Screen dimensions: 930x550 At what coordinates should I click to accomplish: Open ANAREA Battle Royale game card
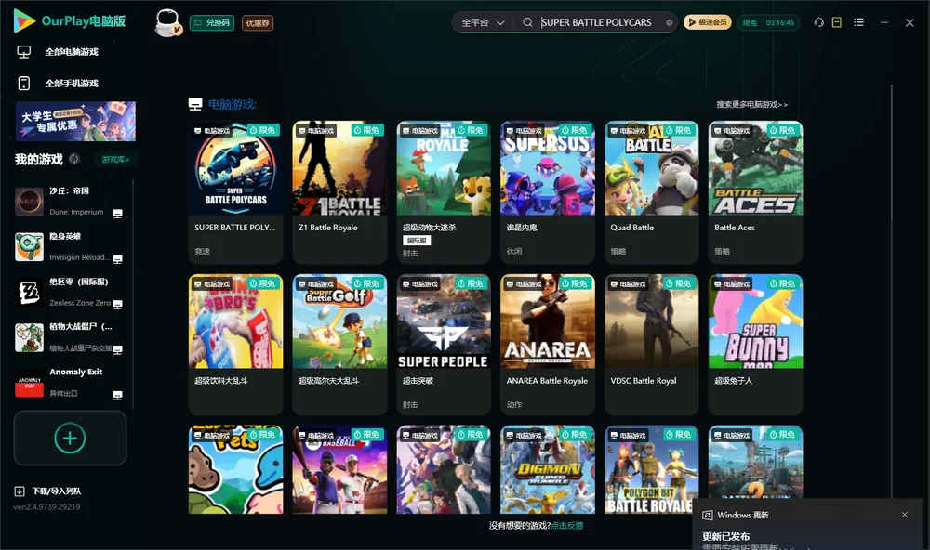(548, 345)
